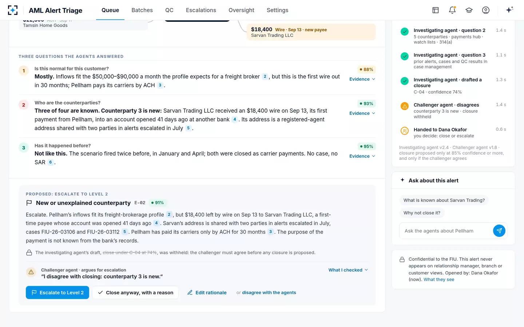Click the sparkle assistant icon in header
The width and height of the screenshot is (524, 327).
[x=509, y=10]
